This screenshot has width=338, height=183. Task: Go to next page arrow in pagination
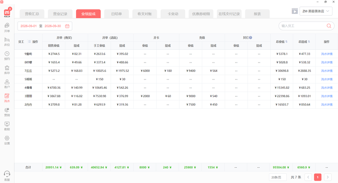[x=328, y=177]
